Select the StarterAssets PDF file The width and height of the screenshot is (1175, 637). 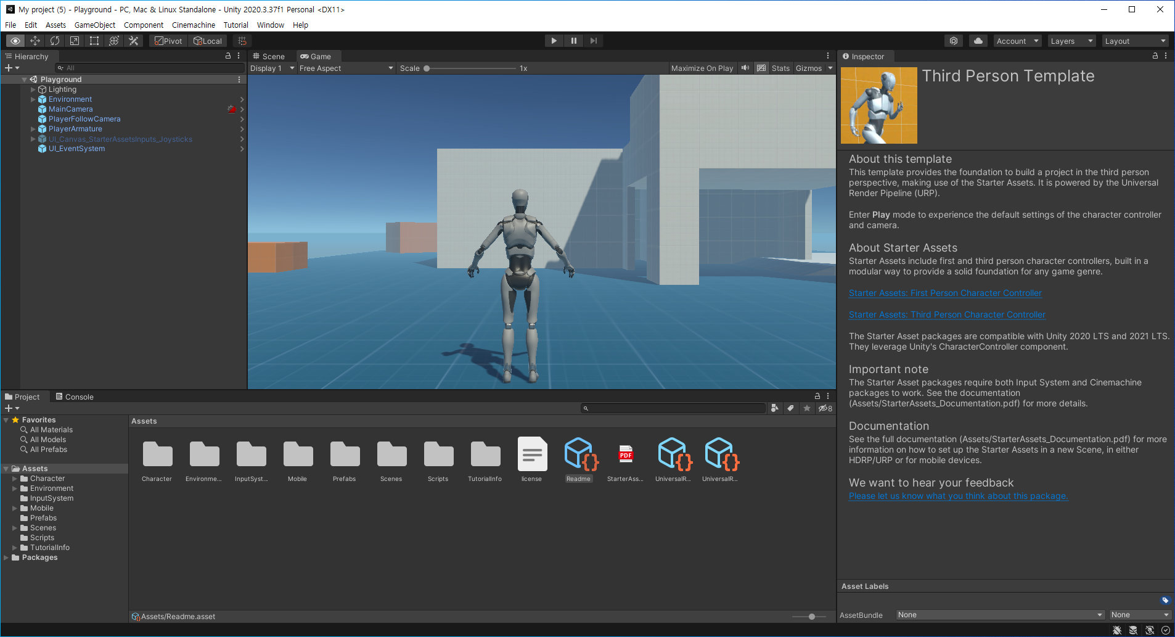click(x=625, y=459)
